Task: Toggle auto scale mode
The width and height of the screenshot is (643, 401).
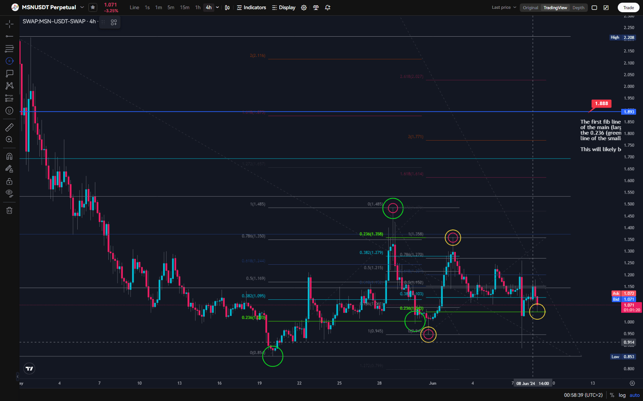Action: coord(635,395)
